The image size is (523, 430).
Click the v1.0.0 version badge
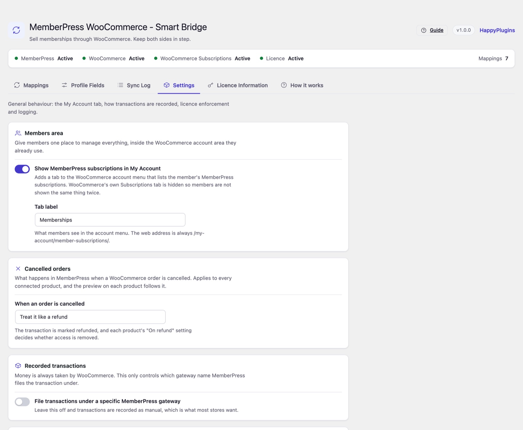pyautogui.click(x=464, y=30)
